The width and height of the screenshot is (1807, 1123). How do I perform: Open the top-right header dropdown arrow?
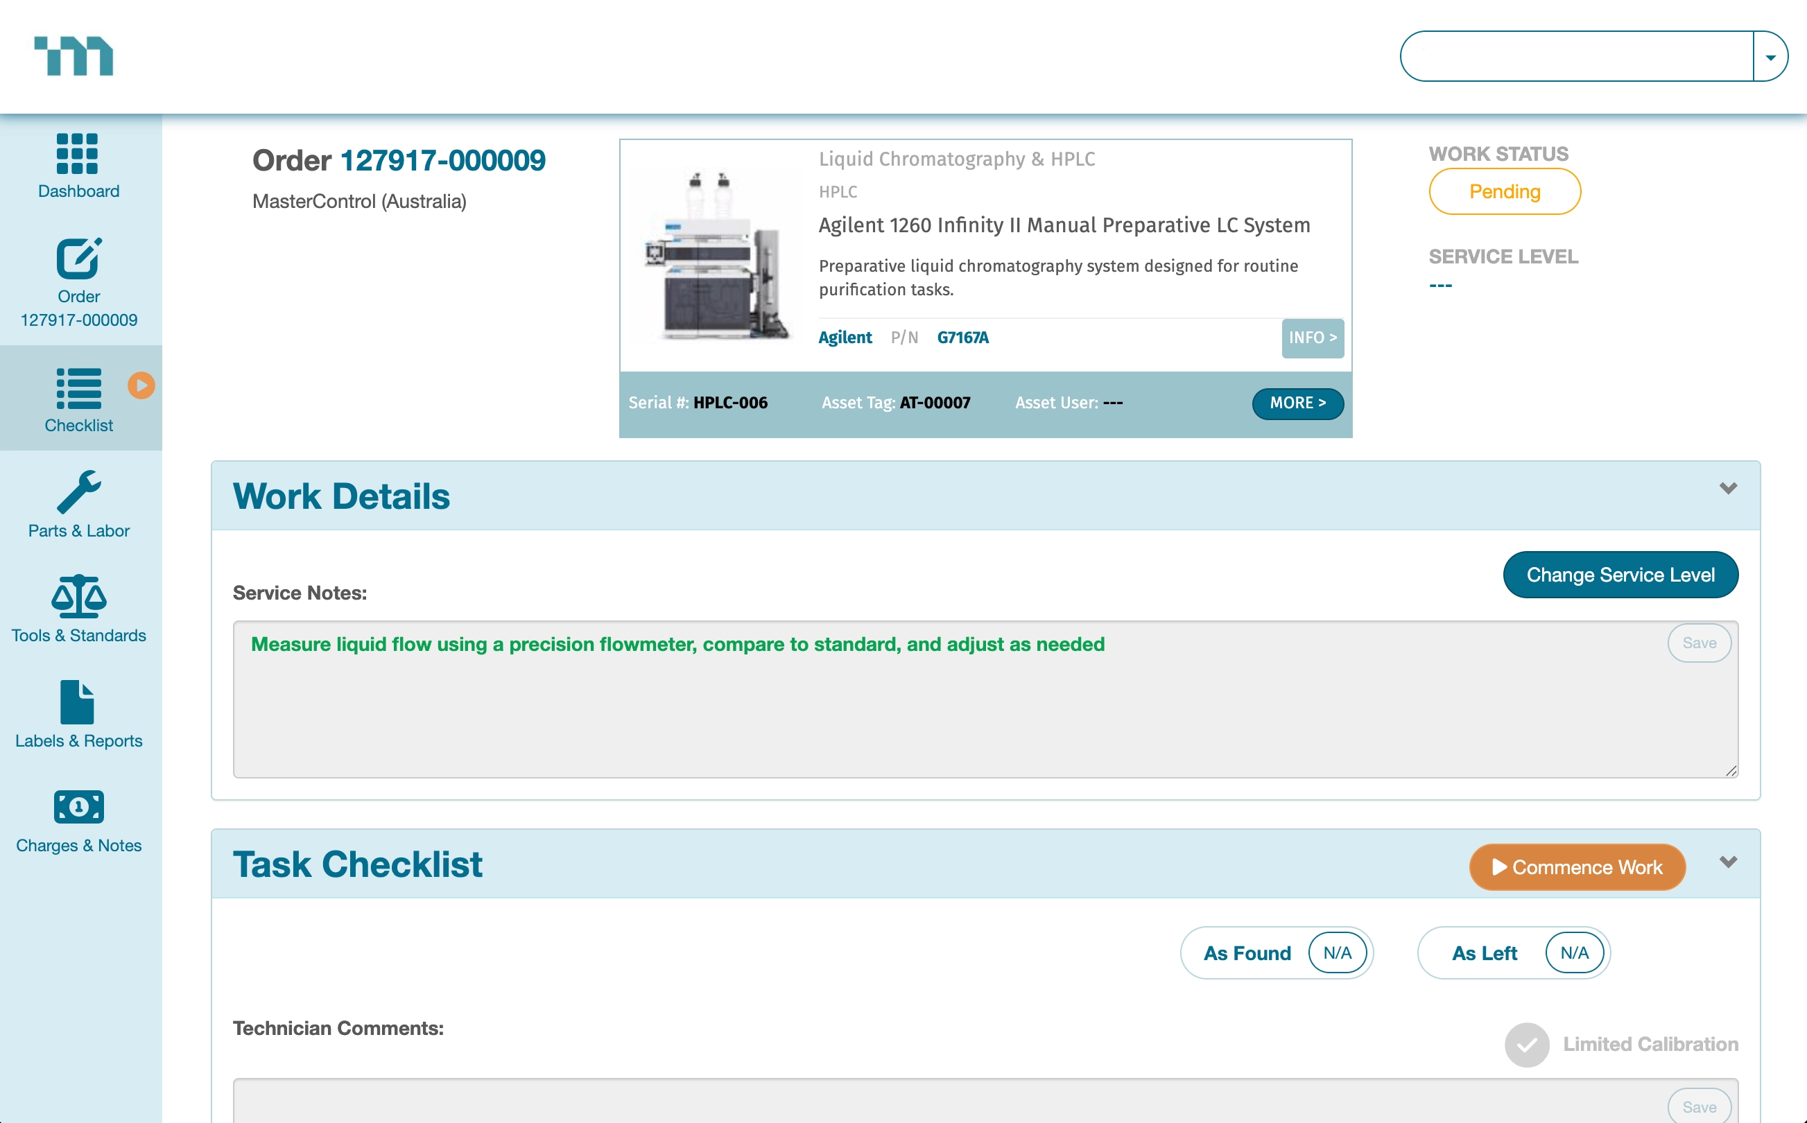pos(1771,57)
